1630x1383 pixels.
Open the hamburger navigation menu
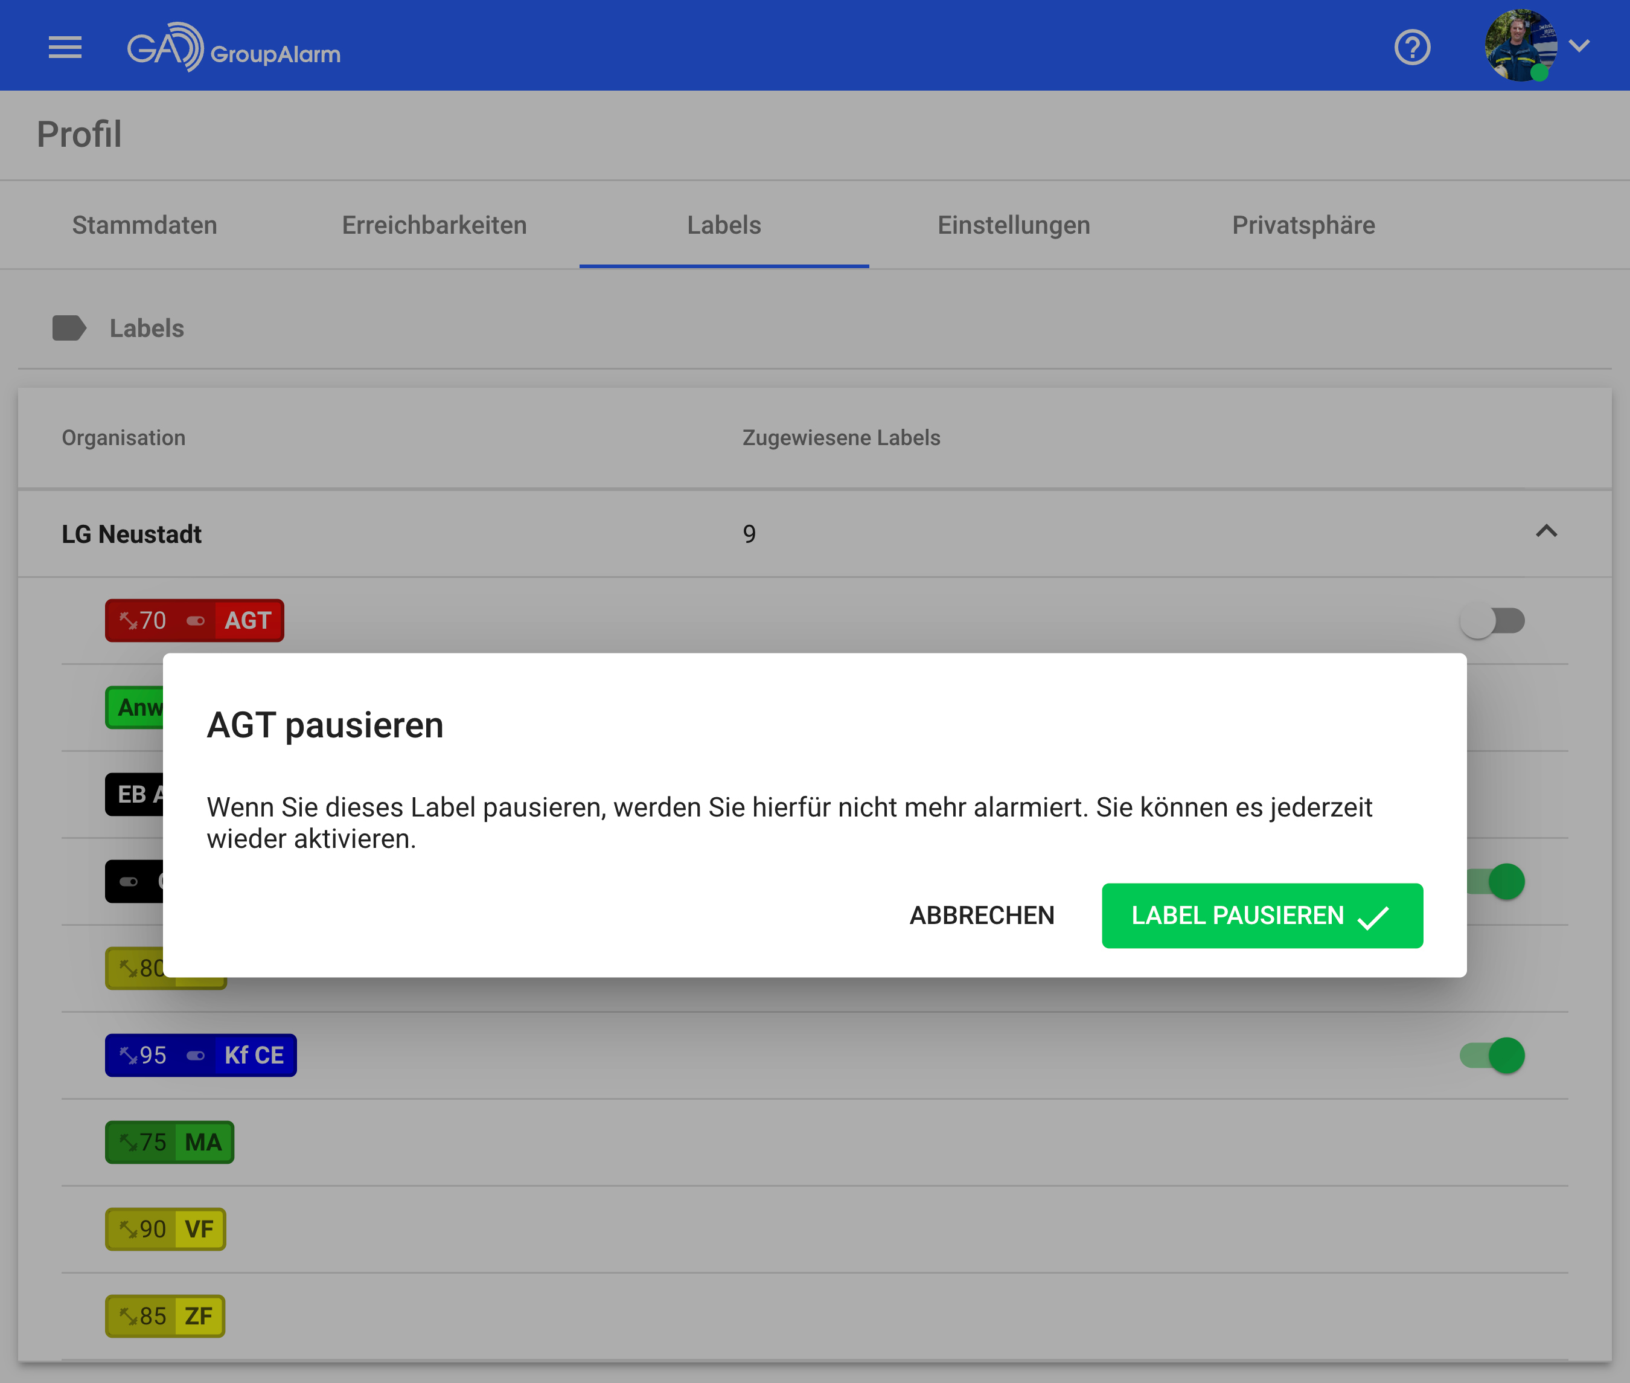tap(65, 47)
